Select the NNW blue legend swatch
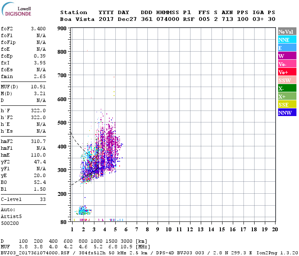 (x=287, y=112)
